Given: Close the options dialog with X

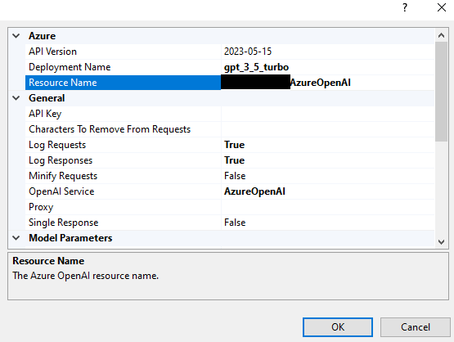Looking at the screenshot, I should click(442, 7).
